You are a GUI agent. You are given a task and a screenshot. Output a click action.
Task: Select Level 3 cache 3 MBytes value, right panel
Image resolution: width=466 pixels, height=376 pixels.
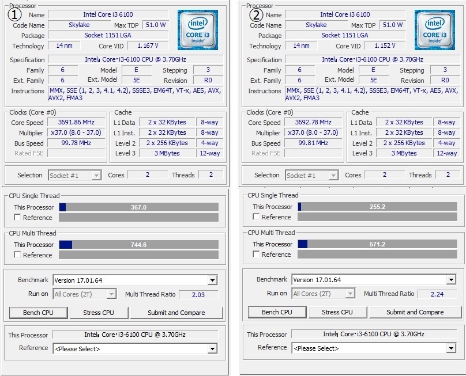coord(404,153)
